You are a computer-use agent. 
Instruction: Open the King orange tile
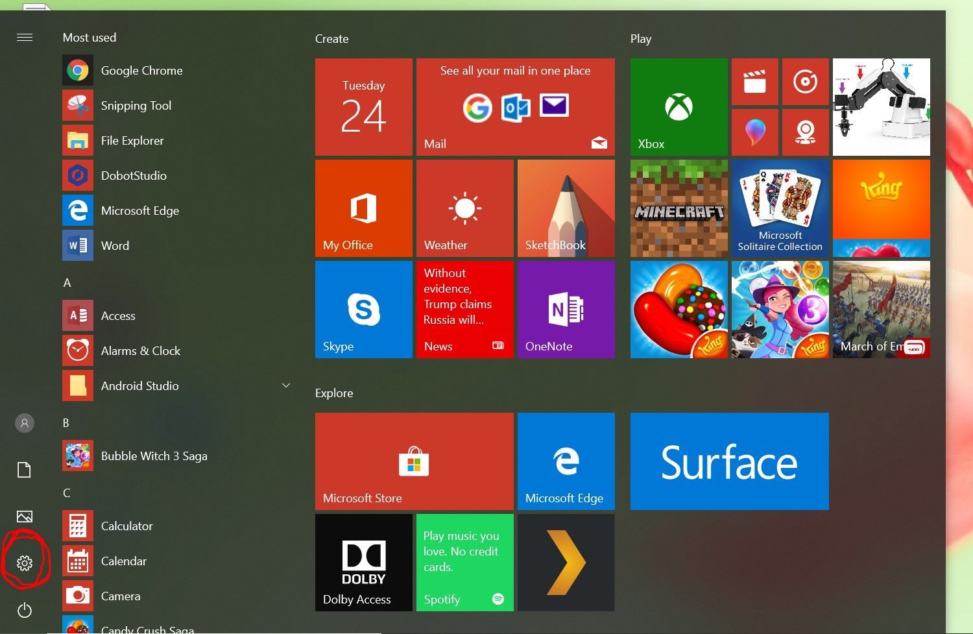click(882, 208)
